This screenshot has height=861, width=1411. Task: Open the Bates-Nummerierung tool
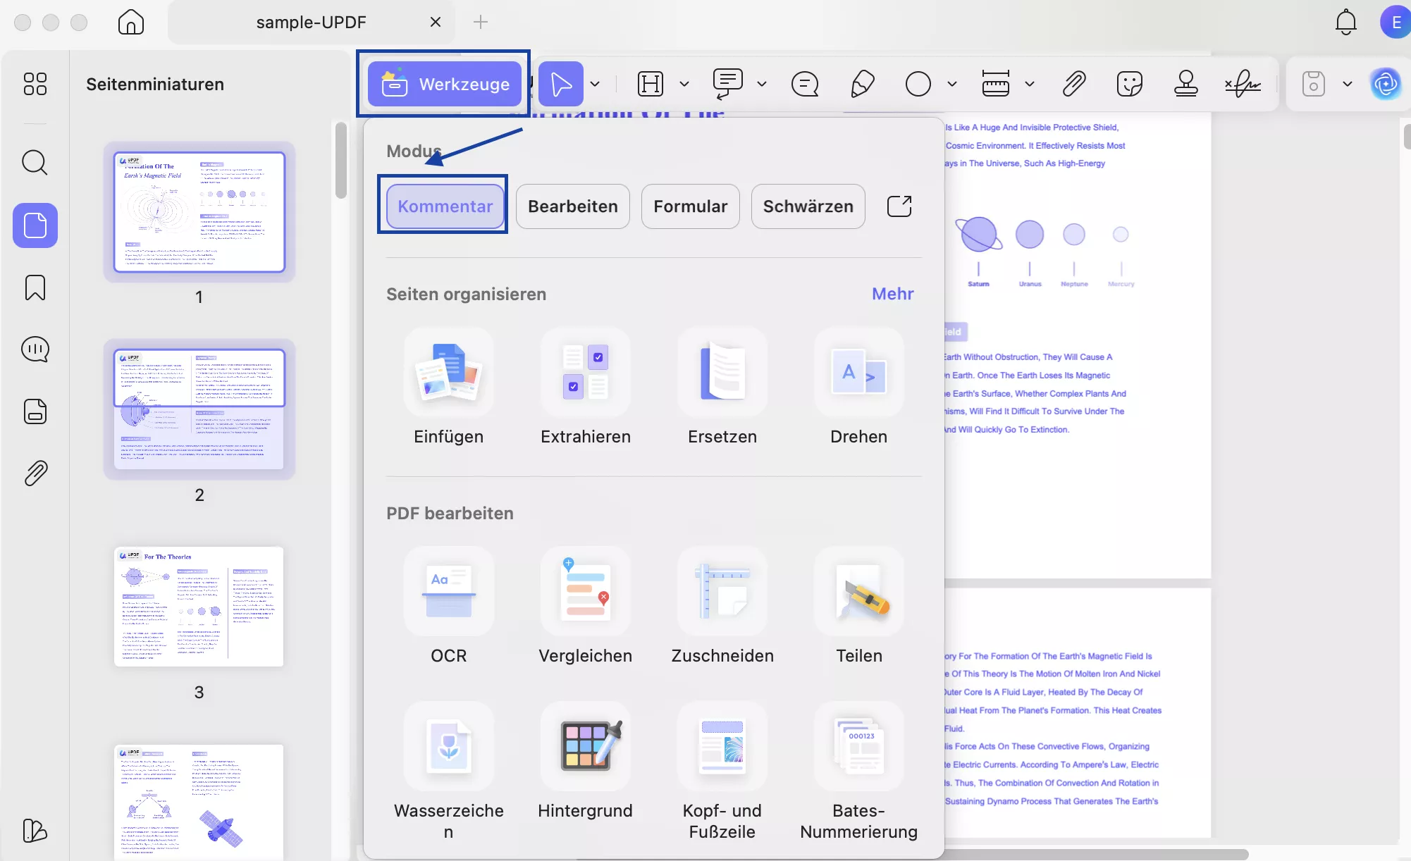[x=858, y=748]
